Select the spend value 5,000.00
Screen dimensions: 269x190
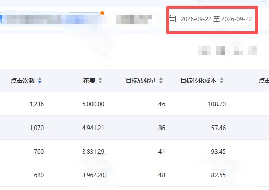click(x=93, y=104)
